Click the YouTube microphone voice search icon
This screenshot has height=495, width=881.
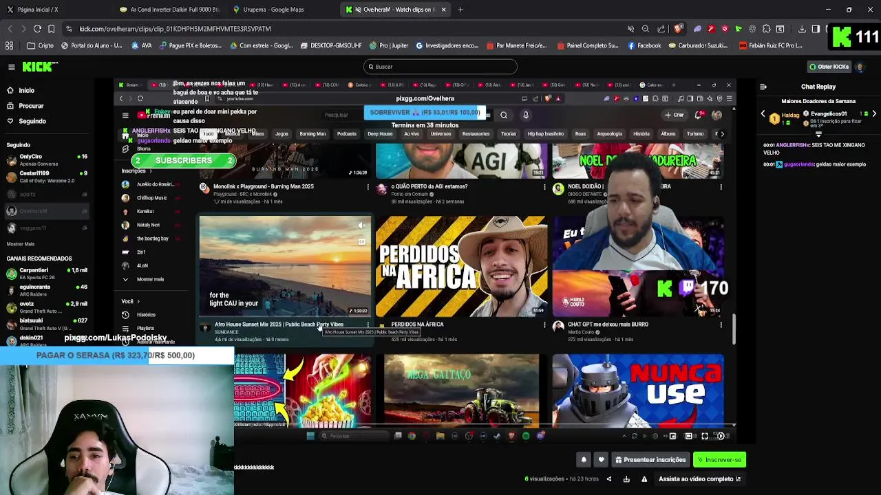click(526, 115)
